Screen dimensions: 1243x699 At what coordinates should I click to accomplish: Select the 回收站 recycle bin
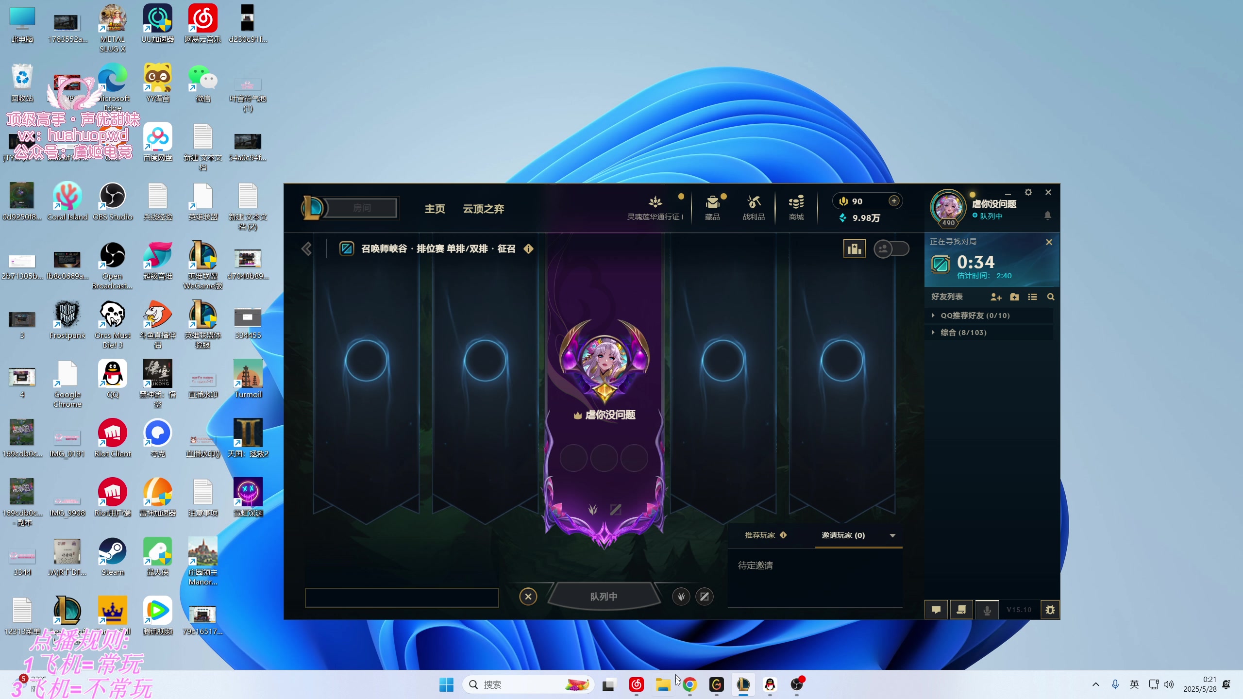click(22, 83)
